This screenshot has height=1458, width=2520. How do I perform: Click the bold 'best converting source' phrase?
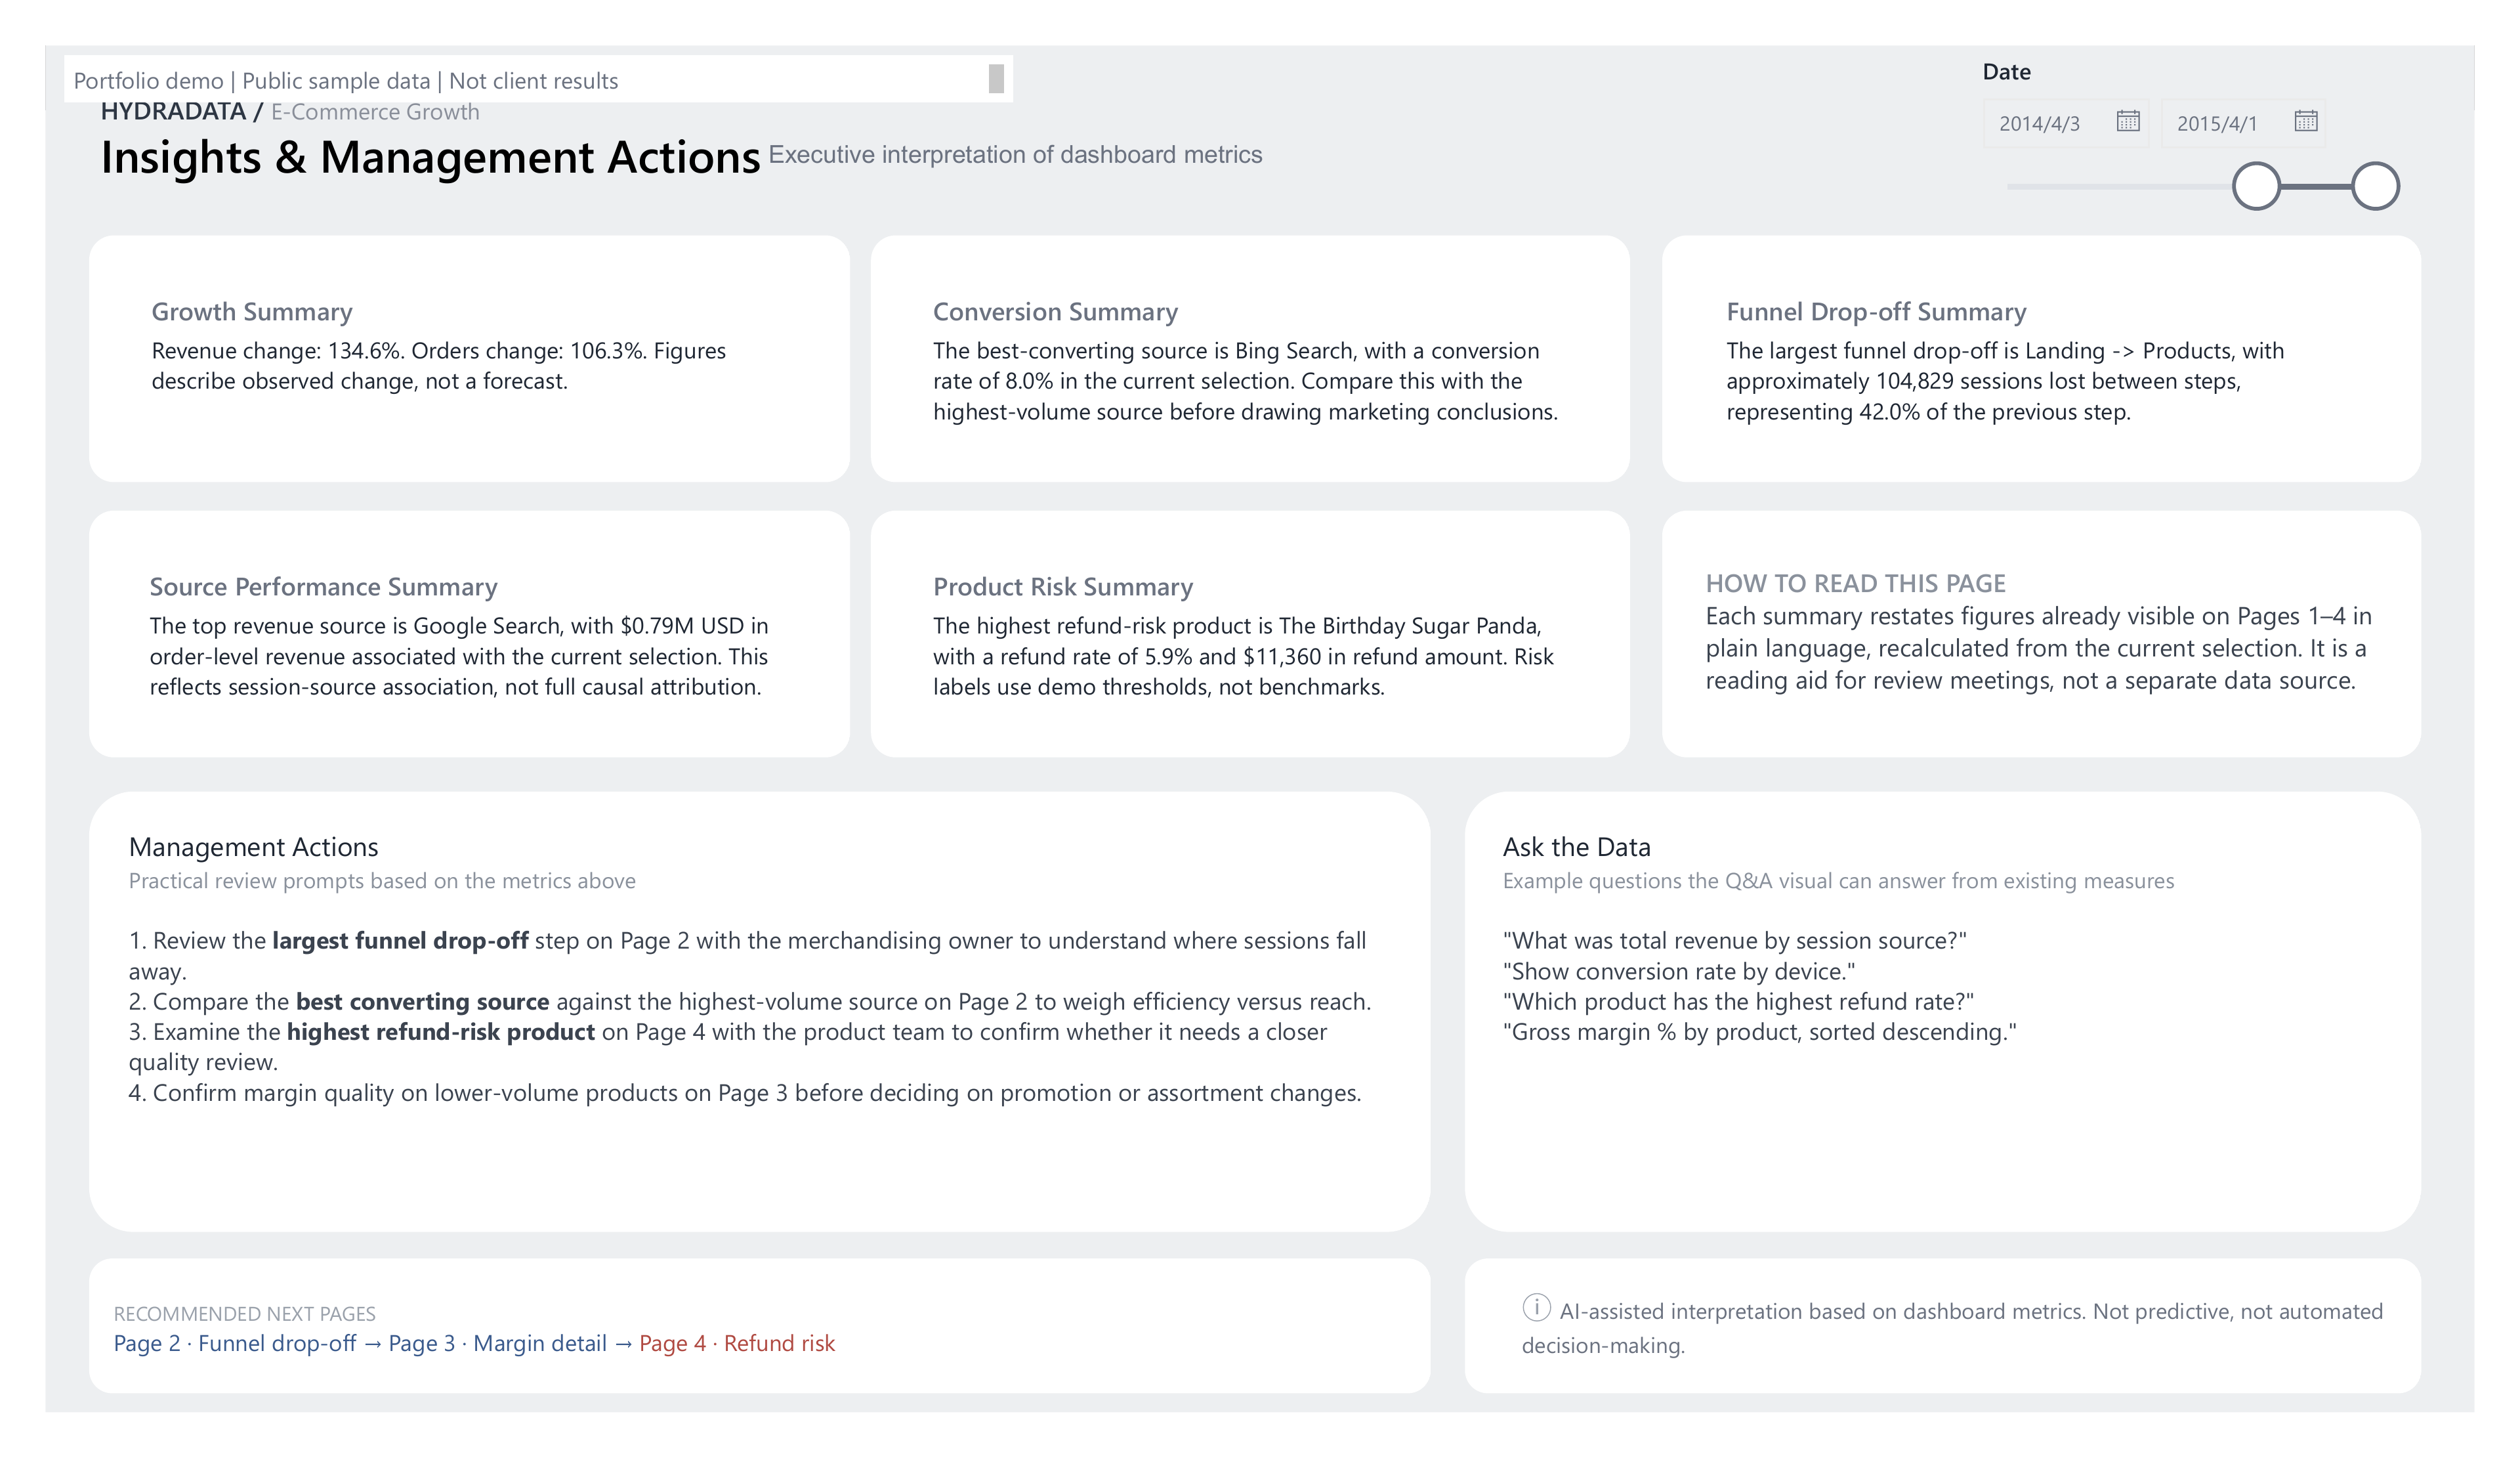coord(422,1001)
